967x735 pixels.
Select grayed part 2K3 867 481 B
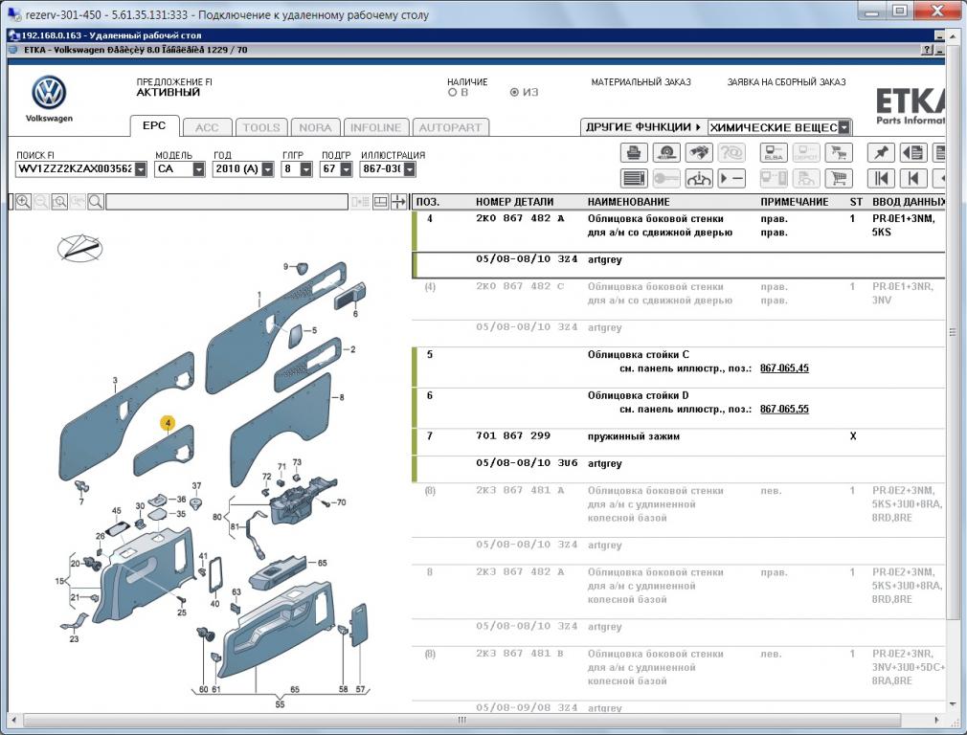[520, 653]
